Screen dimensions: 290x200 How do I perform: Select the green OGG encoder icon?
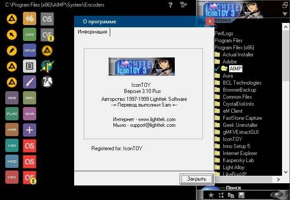(x=30, y=34)
